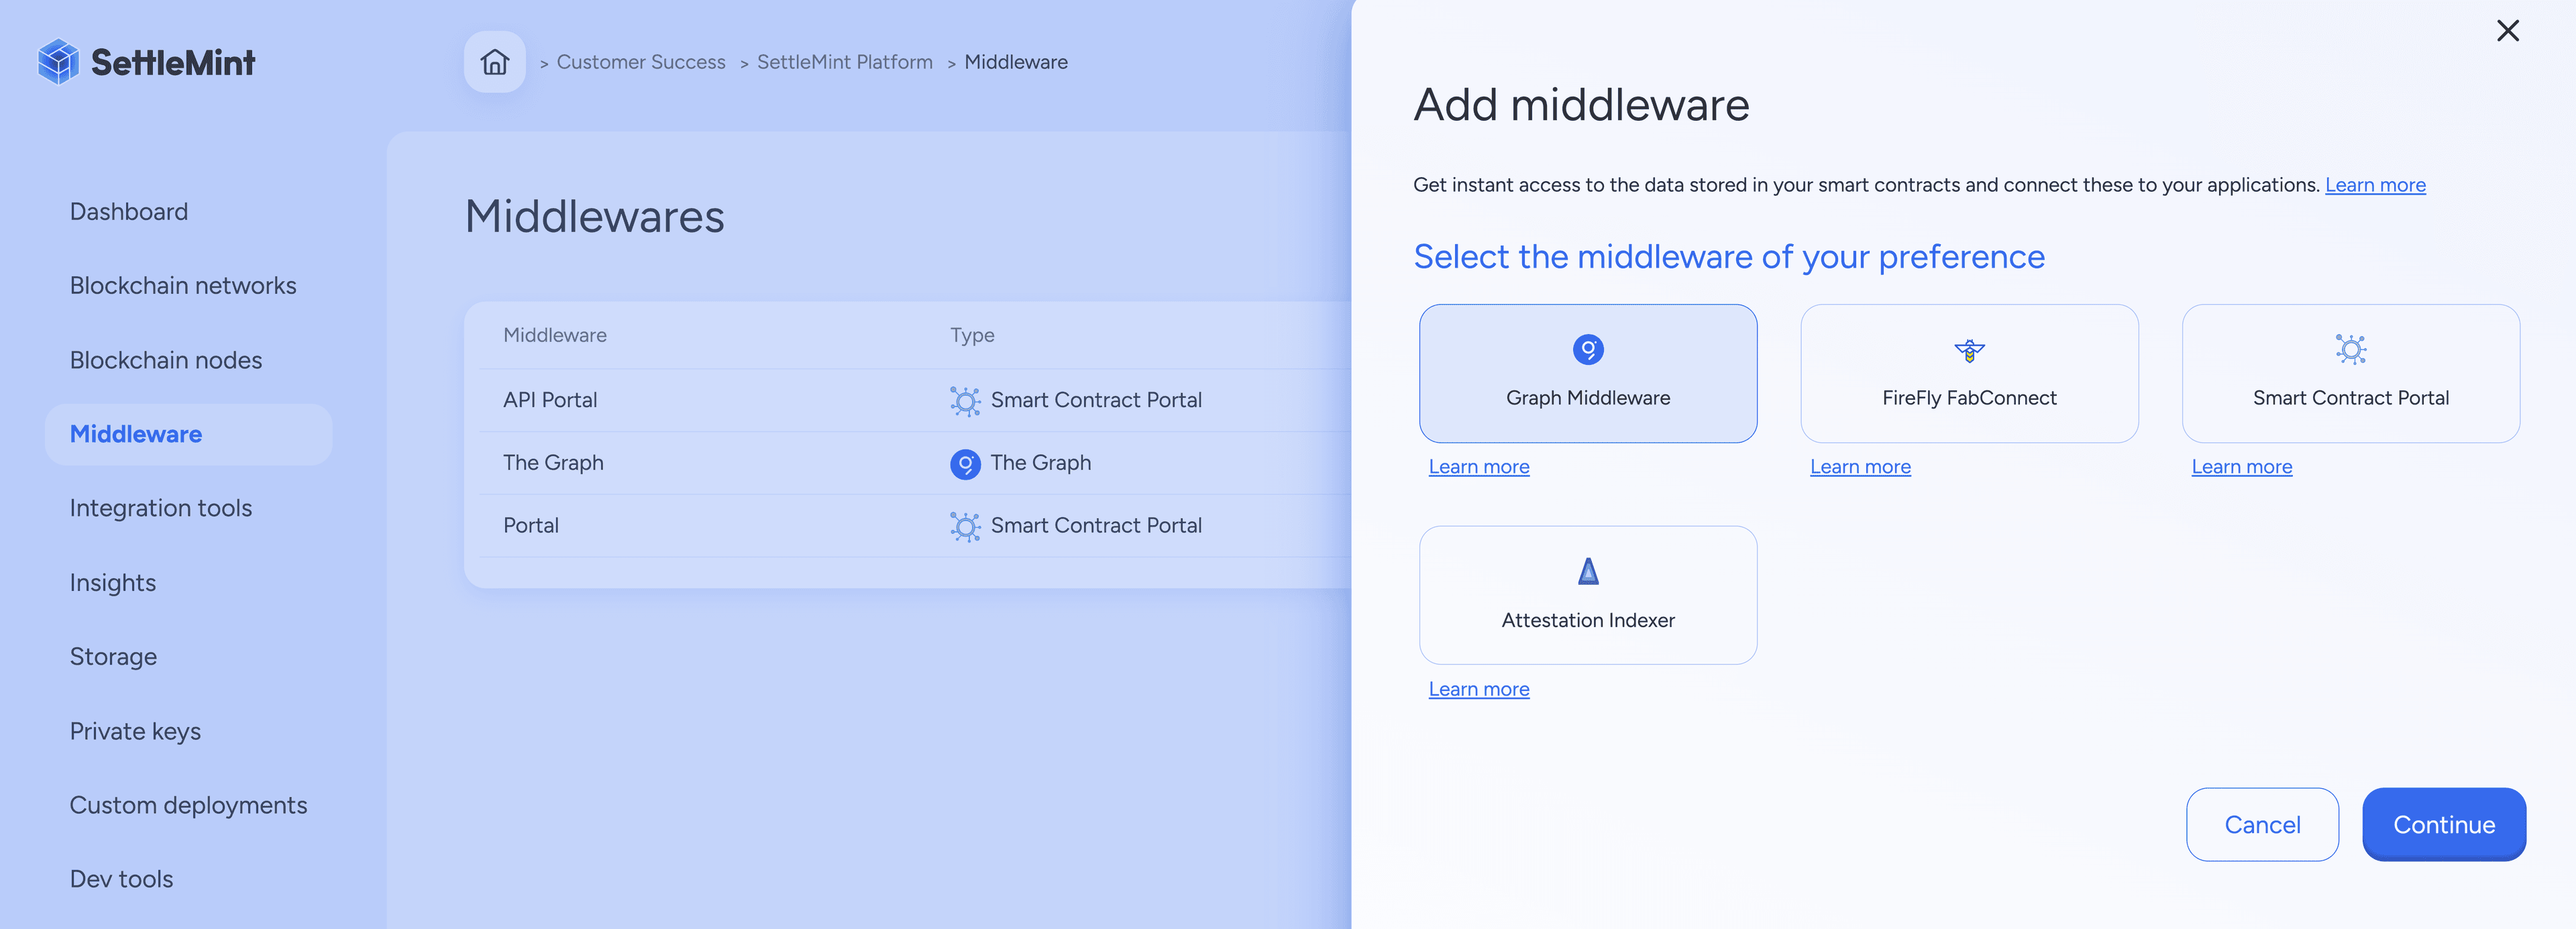The width and height of the screenshot is (2576, 929).
Task: Click the Smart Contract Portal icon in the API Portal row
Action: pyautogui.click(x=965, y=401)
